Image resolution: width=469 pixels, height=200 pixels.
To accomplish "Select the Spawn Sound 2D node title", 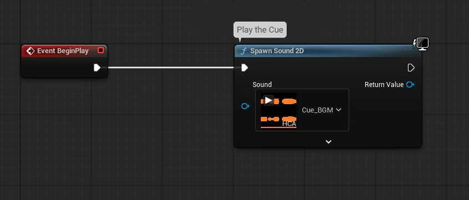I will pyautogui.click(x=277, y=51).
